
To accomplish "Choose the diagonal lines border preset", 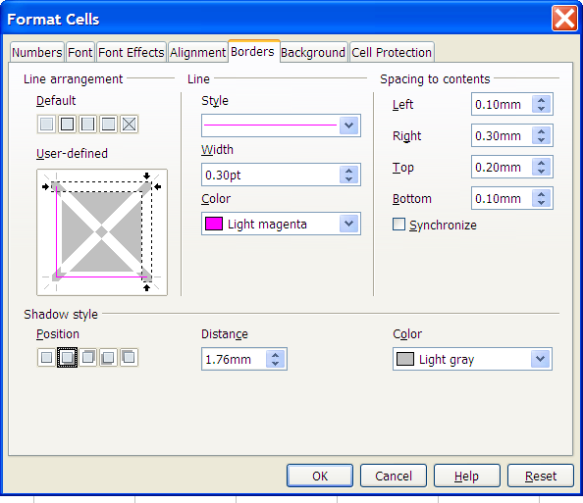I will coord(129,125).
